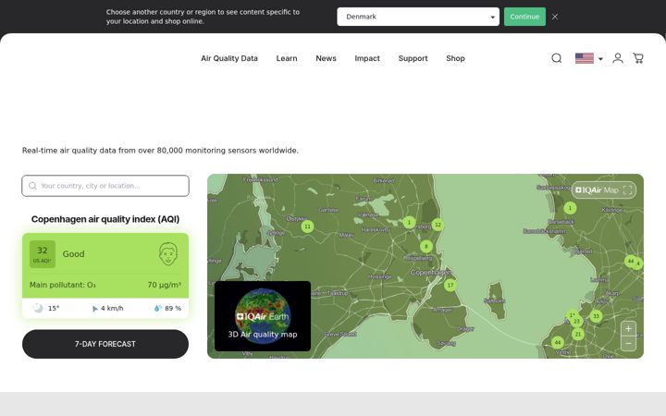Open the US flag language selector
The image size is (666, 416).
[588, 58]
